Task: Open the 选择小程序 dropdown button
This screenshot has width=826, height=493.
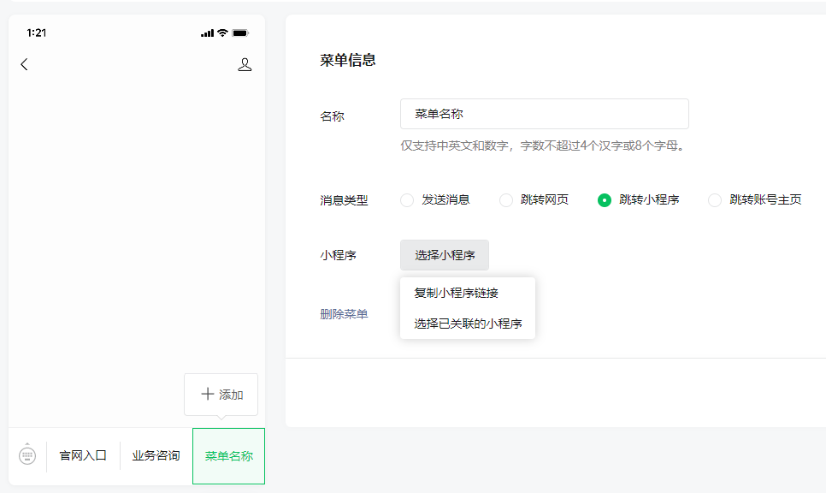Action: pos(445,255)
